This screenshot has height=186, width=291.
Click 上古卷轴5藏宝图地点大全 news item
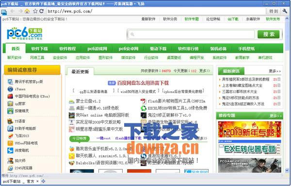(x=242, y=85)
